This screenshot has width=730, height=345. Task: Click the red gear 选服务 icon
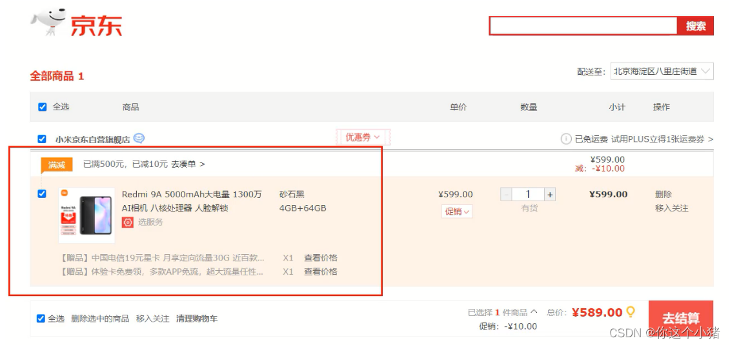tap(128, 222)
